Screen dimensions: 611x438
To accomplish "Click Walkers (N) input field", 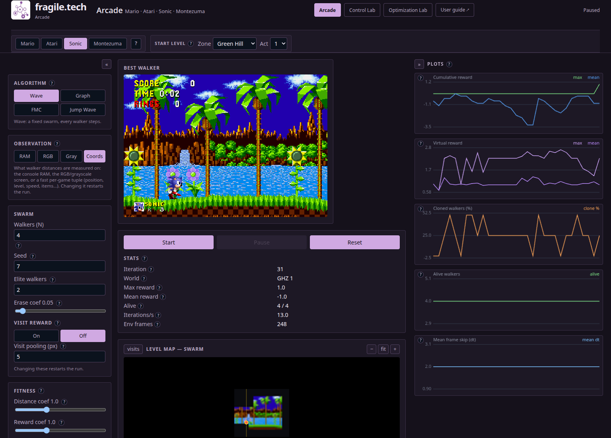I will click(x=60, y=235).
